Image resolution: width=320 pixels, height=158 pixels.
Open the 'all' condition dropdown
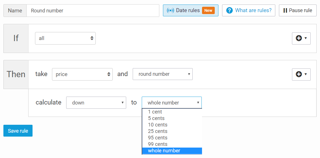tap(65, 38)
